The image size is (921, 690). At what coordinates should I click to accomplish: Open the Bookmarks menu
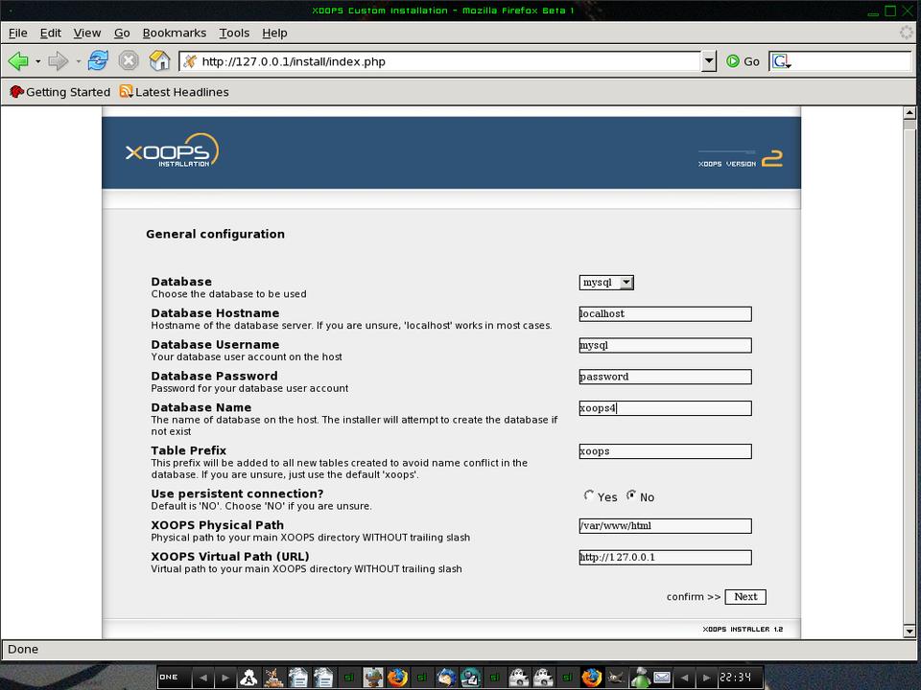(x=174, y=33)
